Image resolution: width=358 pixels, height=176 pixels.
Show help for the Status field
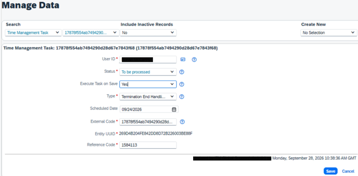pyautogui.click(x=182, y=72)
